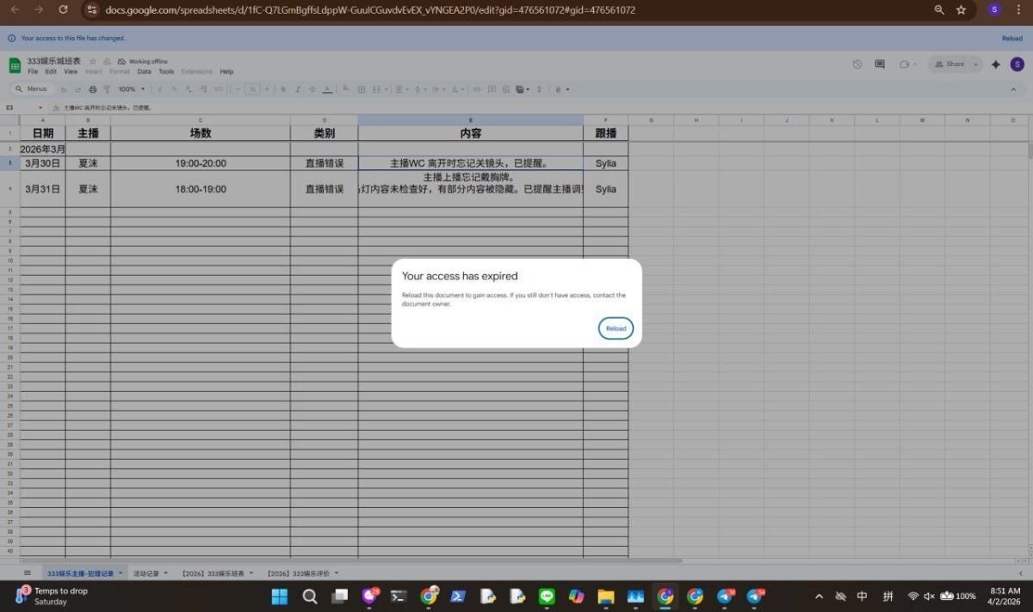Expand the 100% zoom dropdown
Image resolution: width=1033 pixels, height=612 pixels.
[132, 89]
